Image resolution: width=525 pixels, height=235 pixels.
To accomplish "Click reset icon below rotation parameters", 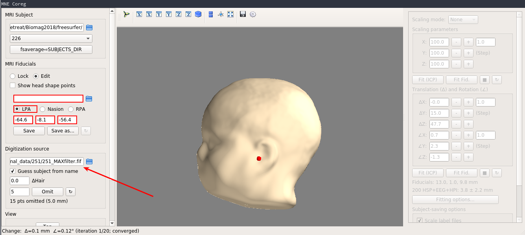I will (497, 173).
